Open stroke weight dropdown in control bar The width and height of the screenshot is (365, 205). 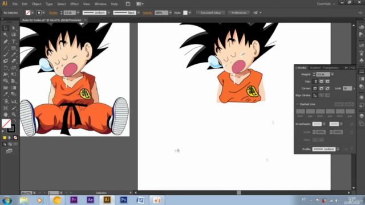pyautogui.click(x=78, y=13)
